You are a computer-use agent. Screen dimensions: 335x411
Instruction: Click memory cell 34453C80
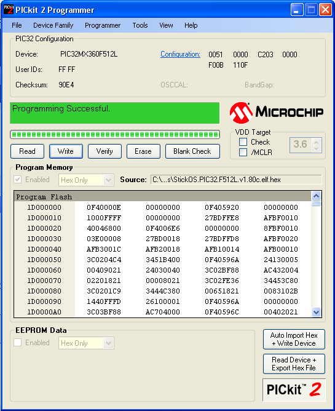(281, 281)
